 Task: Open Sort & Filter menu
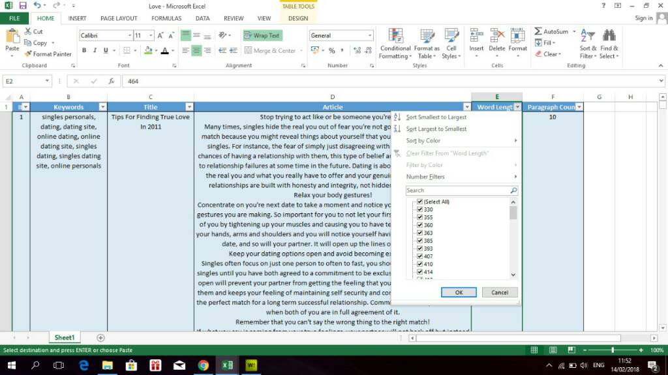point(588,44)
